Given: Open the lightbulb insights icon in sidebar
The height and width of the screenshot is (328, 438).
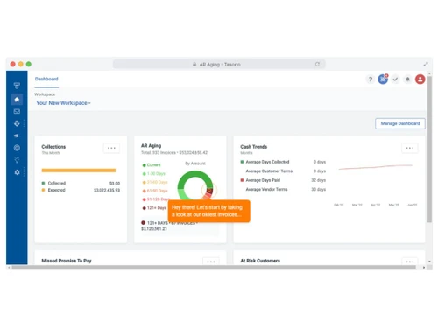Looking at the screenshot, I should pos(17,160).
